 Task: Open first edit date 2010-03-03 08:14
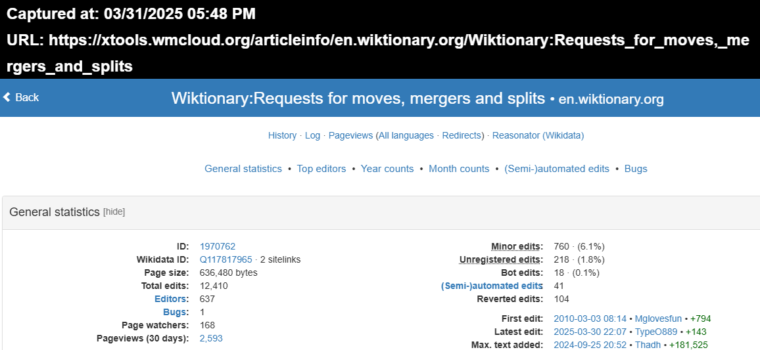coord(590,319)
